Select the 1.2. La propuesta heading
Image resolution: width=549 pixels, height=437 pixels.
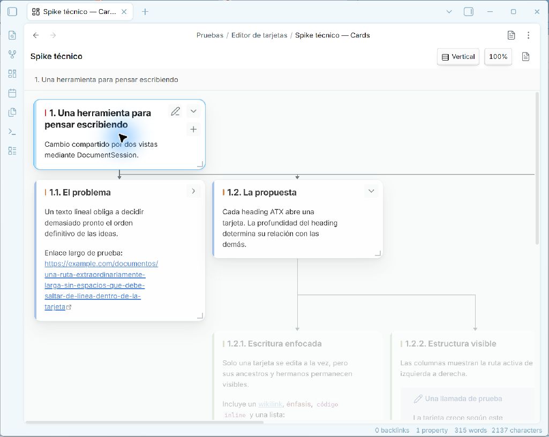click(x=261, y=192)
